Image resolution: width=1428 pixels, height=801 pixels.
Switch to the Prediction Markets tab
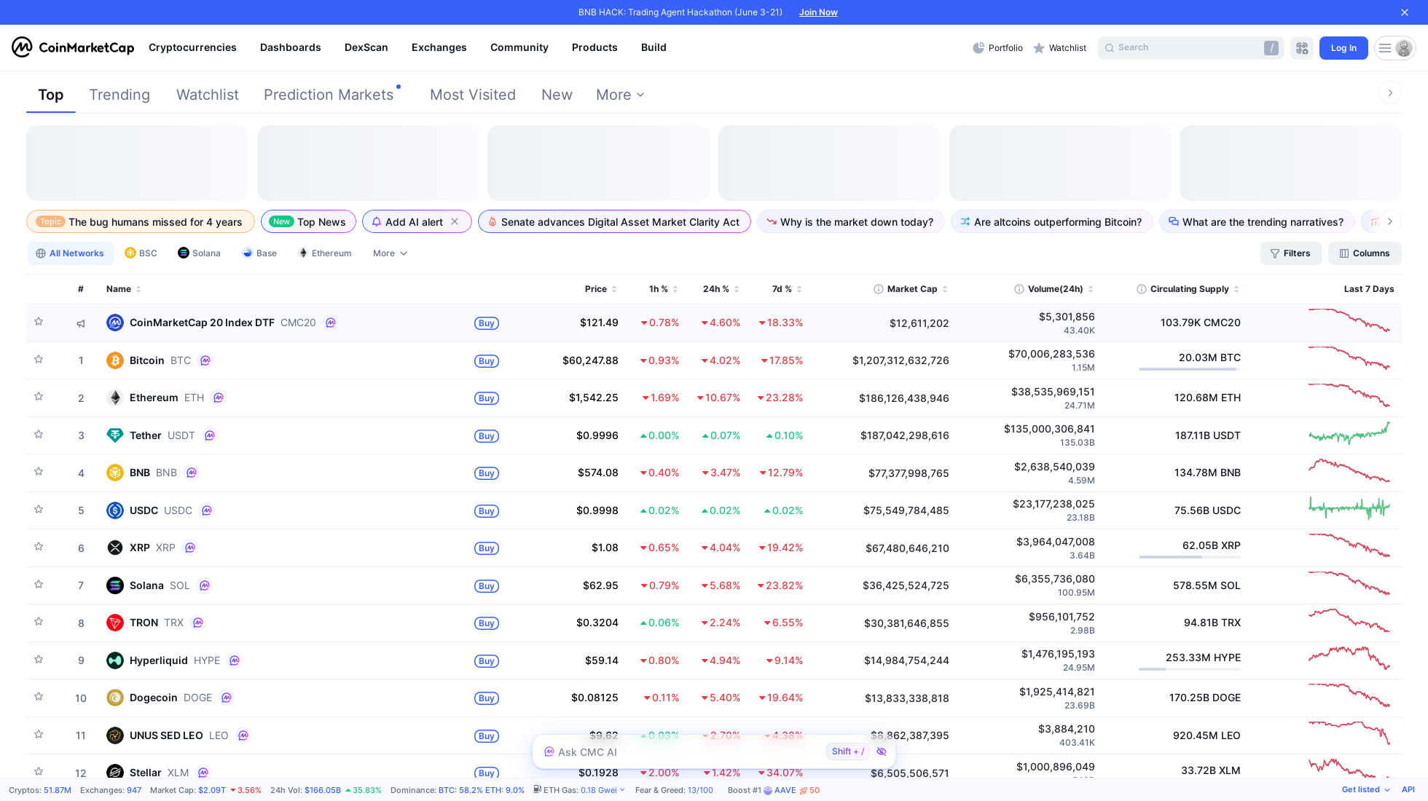pos(329,95)
